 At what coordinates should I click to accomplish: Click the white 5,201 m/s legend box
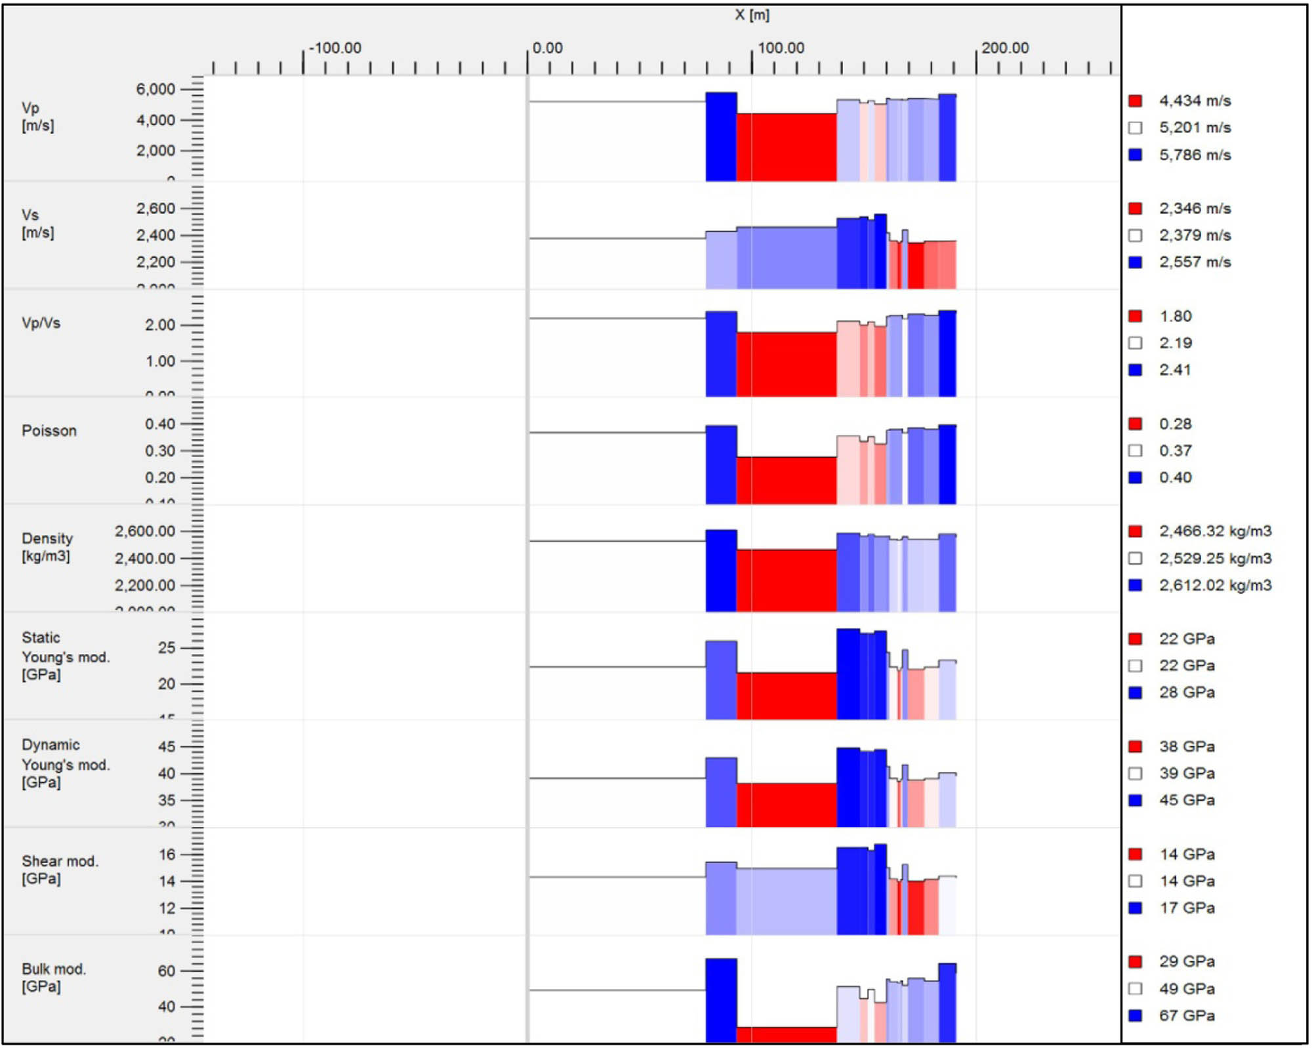1135,128
